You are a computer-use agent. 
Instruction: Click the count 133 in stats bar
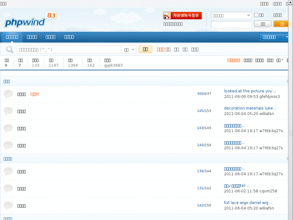[35, 65]
